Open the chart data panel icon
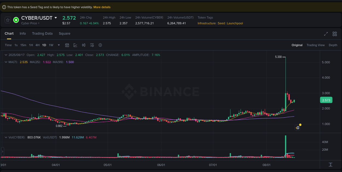The image size is (342, 172). tap(297, 127)
